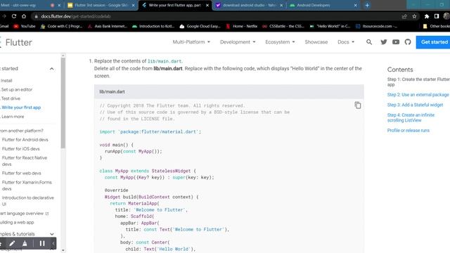
Task: Expand the Development menu
Action: (x=238, y=42)
